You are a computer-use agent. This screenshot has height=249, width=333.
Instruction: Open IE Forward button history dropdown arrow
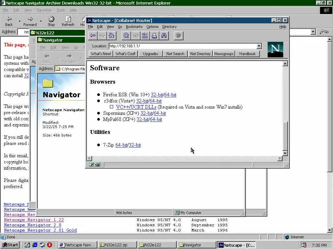(x=41, y=21)
